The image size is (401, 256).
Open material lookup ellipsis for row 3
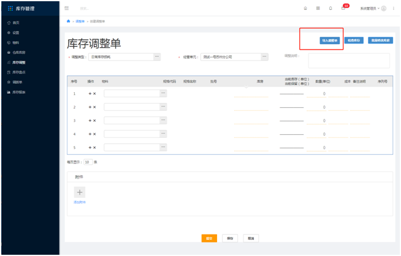pyautogui.click(x=163, y=120)
